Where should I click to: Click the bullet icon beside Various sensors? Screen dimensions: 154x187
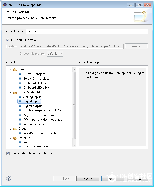20,124
